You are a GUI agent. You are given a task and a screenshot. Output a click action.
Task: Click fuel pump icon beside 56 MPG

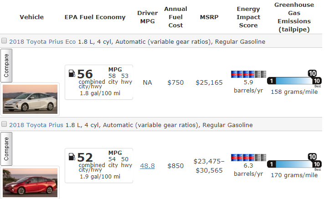(x=72, y=74)
